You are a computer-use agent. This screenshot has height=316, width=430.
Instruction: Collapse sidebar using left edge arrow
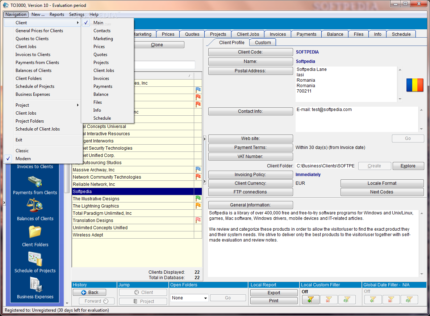(4, 203)
